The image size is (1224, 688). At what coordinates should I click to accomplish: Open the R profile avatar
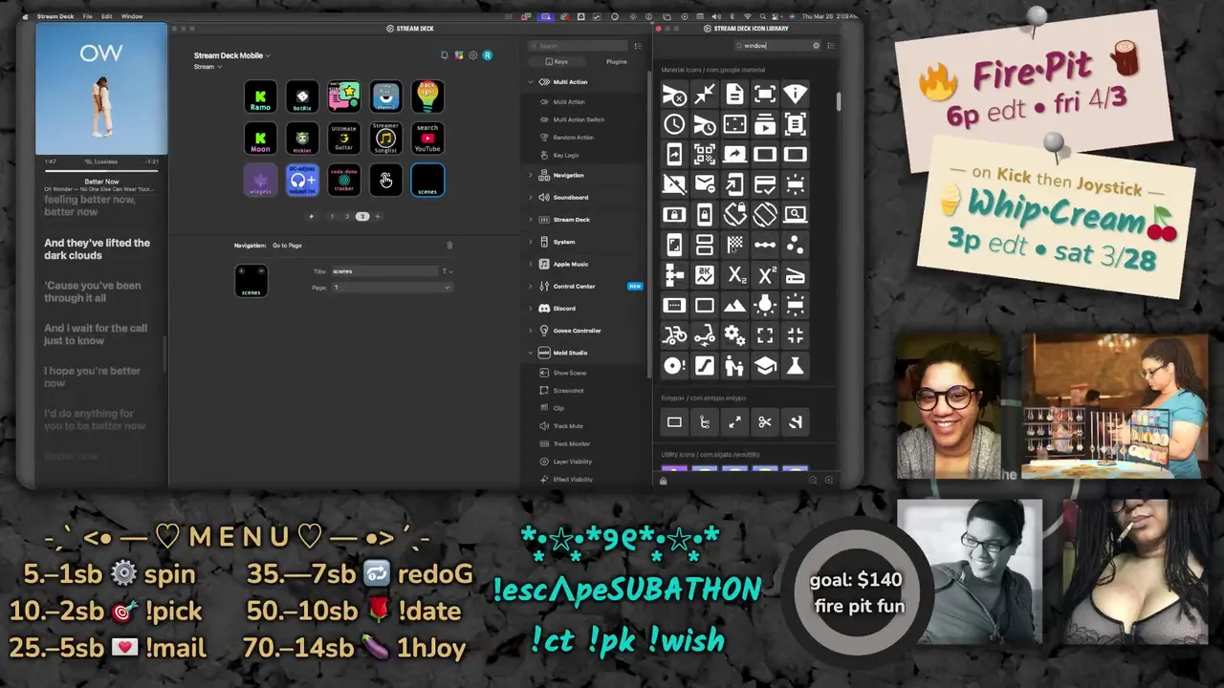pos(488,55)
